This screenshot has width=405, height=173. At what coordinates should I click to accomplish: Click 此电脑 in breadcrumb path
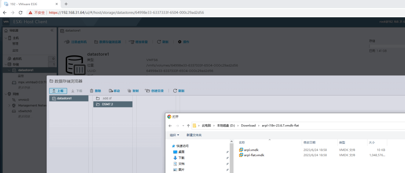point(206,125)
